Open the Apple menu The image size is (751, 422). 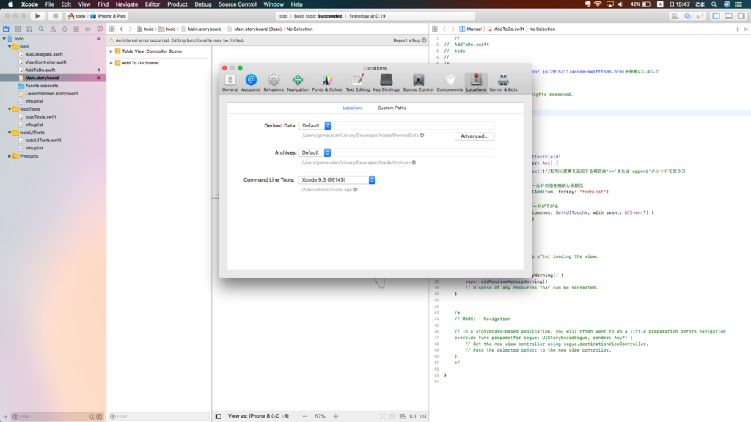[x=10, y=4]
